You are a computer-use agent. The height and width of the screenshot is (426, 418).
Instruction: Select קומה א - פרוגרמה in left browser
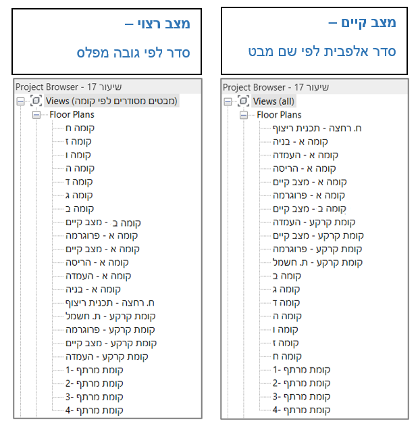102,236
